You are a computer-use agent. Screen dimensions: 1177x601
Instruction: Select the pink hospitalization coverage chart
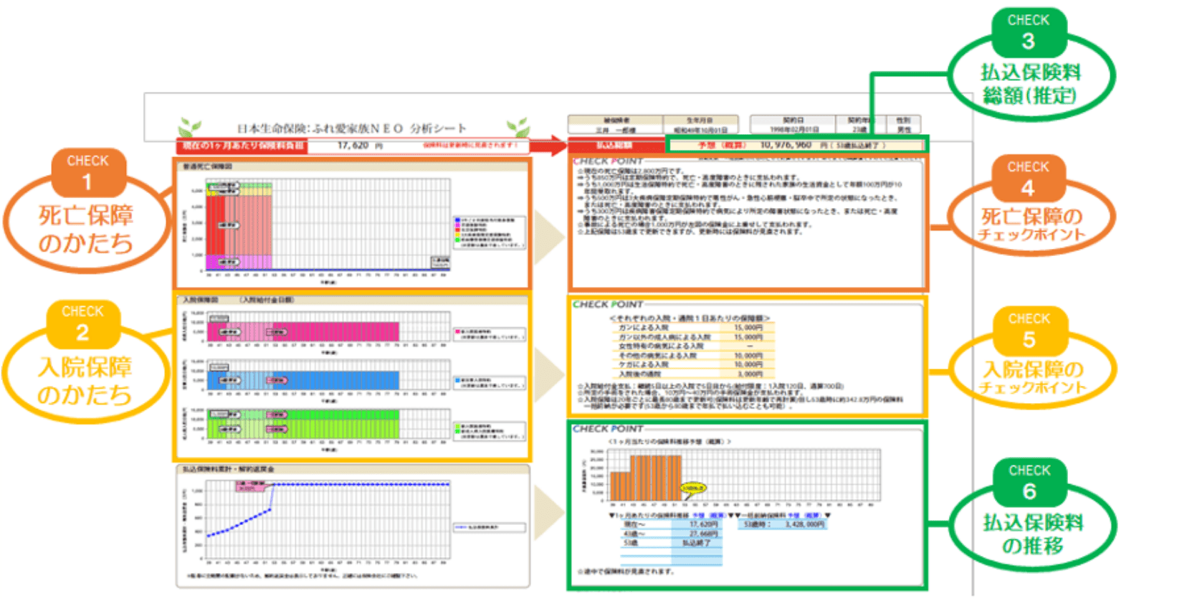point(328,327)
